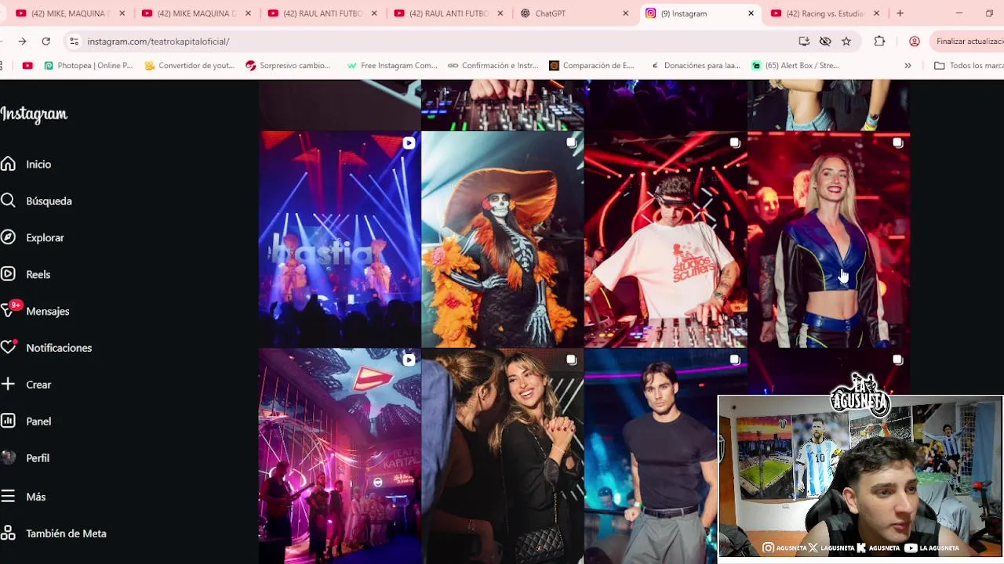1004x564 pixels.
Task: Open Reels icon in sidebar
Action: (x=8, y=274)
